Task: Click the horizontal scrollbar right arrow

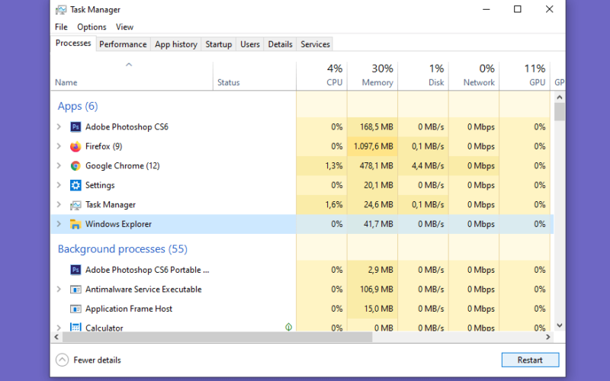Action: click(548, 337)
